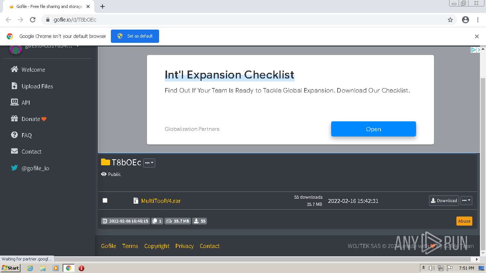
Task: Click the Public visibility eye icon
Action: click(x=104, y=174)
